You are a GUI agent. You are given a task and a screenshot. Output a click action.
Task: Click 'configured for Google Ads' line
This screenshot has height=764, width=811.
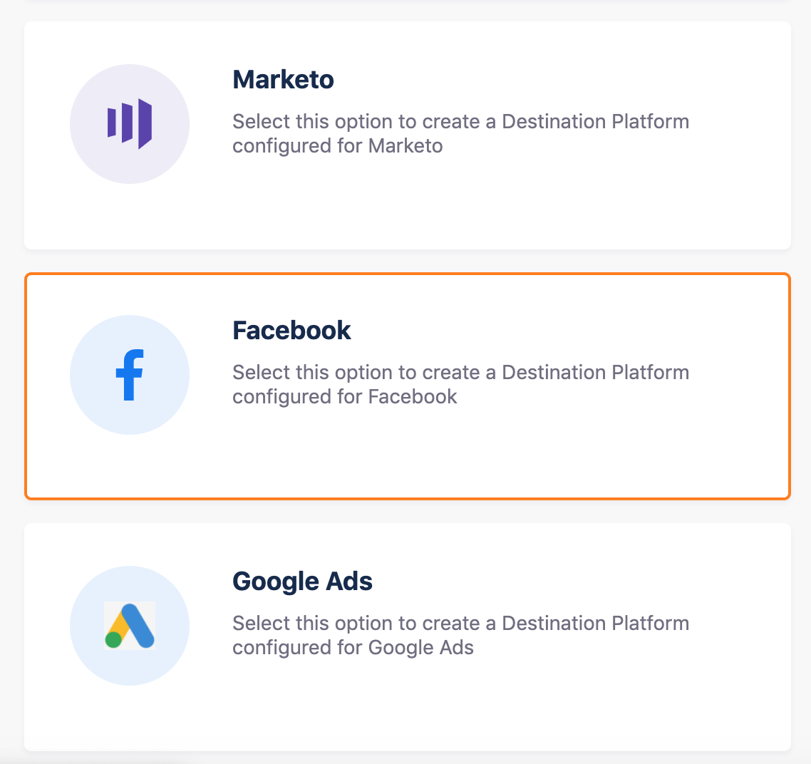click(353, 648)
